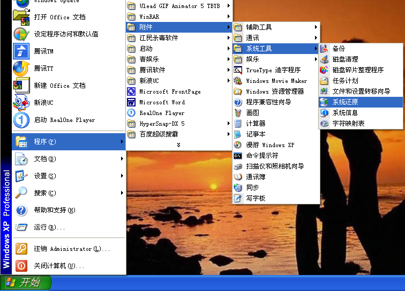Open Windows Movie Maker icon
This screenshot has height=291, width=405.
(238, 81)
